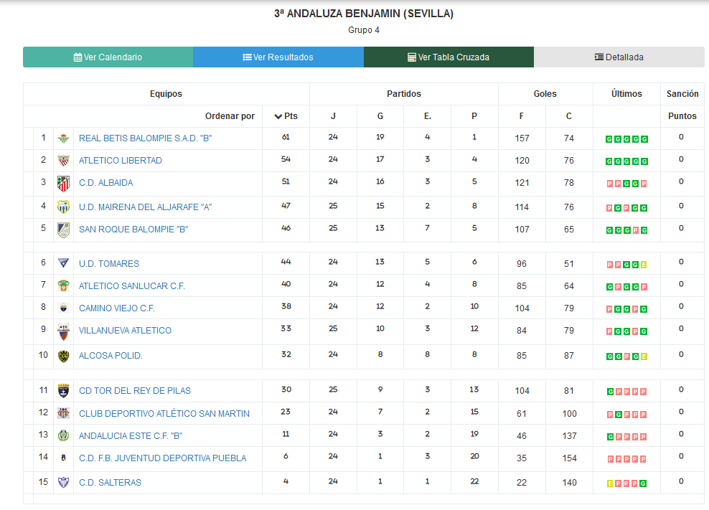Click the CD Tor del Rey de Pilas crest

click(63, 391)
